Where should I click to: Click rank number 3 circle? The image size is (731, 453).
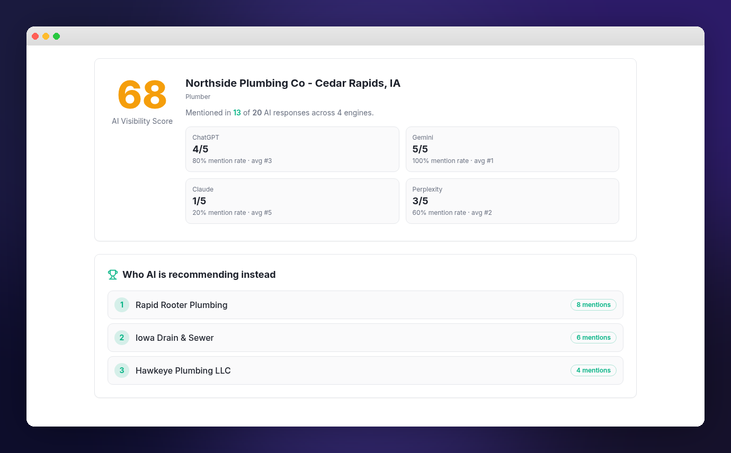122,370
